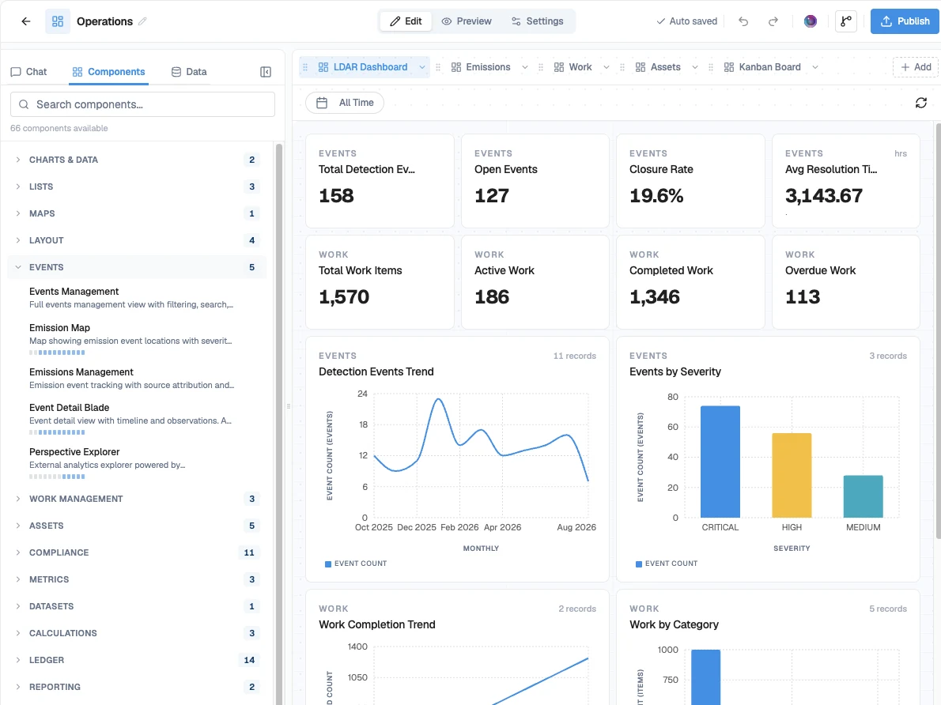Expand the Compliance category

tap(137, 552)
